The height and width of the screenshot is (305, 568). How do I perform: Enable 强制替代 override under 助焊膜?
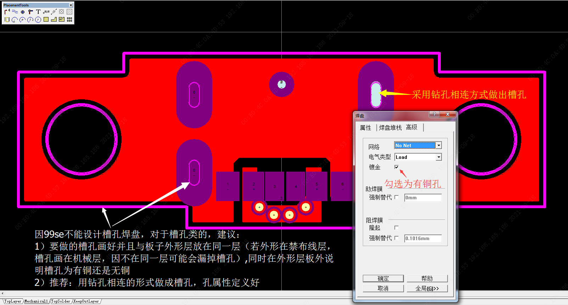pos(397,197)
